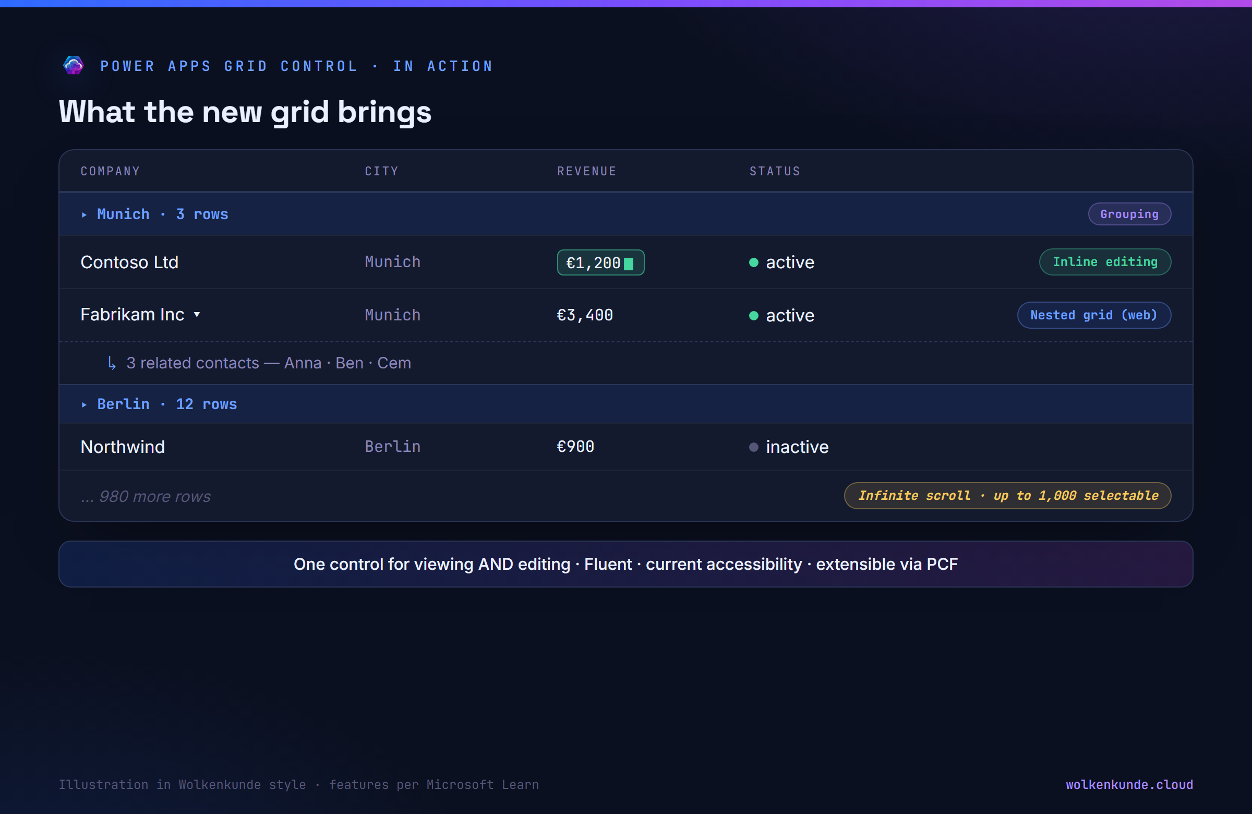Image resolution: width=1252 pixels, height=814 pixels.
Task: Click the grey inactive status dot
Action: point(754,447)
